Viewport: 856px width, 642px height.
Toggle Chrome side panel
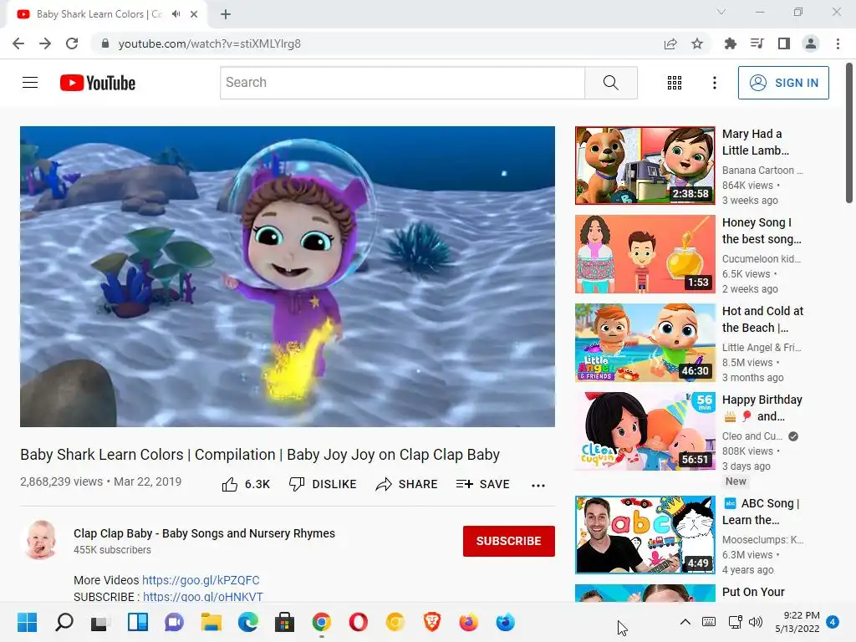tap(784, 43)
